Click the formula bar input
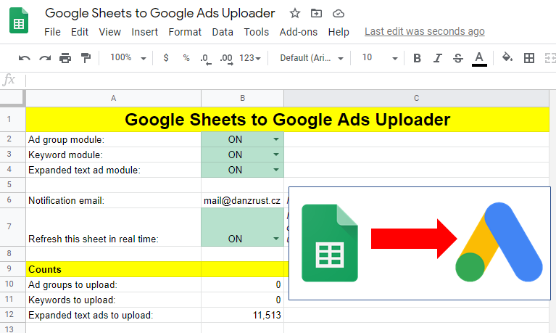Screen dimensions: 556x333 (291, 81)
